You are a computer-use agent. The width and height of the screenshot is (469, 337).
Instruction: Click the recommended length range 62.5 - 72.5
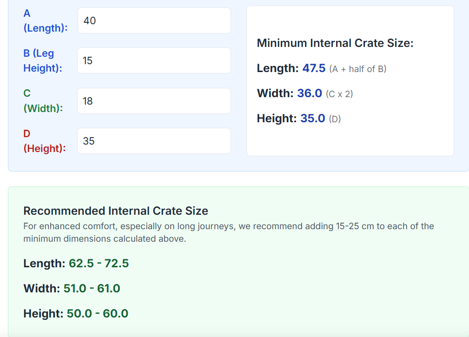(x=99, y=264)
